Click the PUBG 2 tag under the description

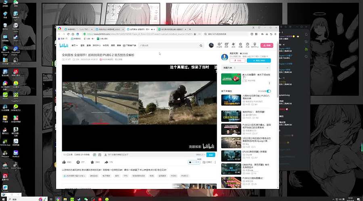pyautogui.click(x=185, y=176)
